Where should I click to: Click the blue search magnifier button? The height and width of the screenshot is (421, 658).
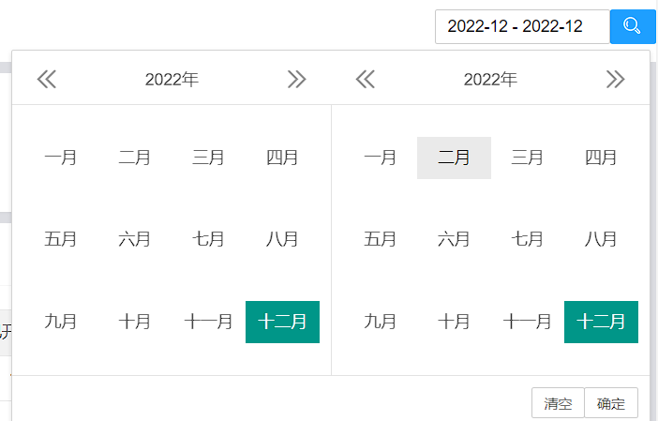pyautogui.click(x=633, y=26)
